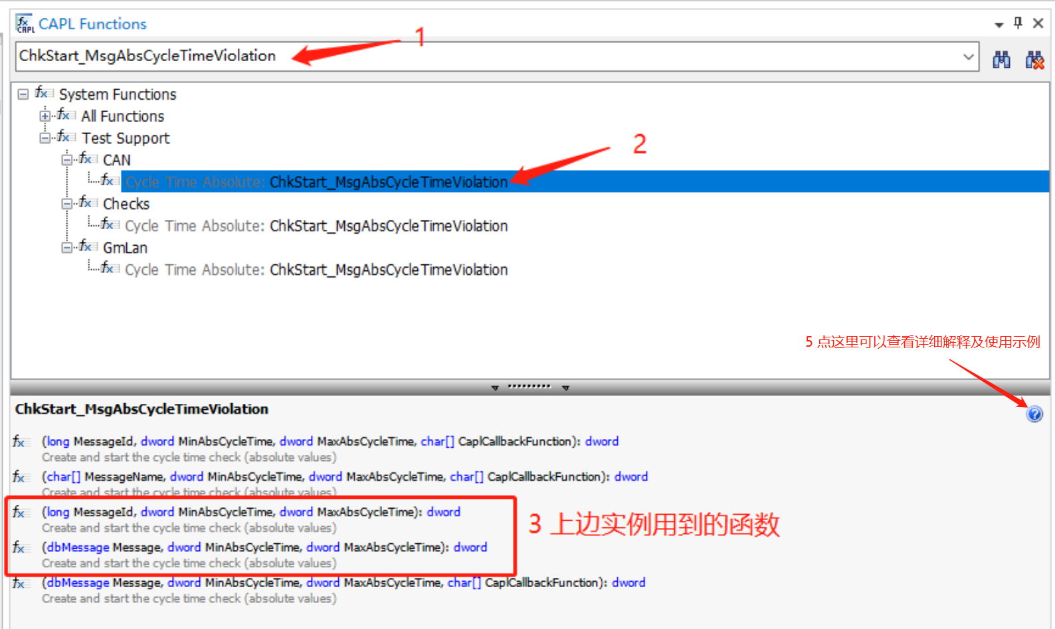The width and height of the screenshot is (1055, 629).
Task: Collapse the Checks node
Action: tap(66, 204)
